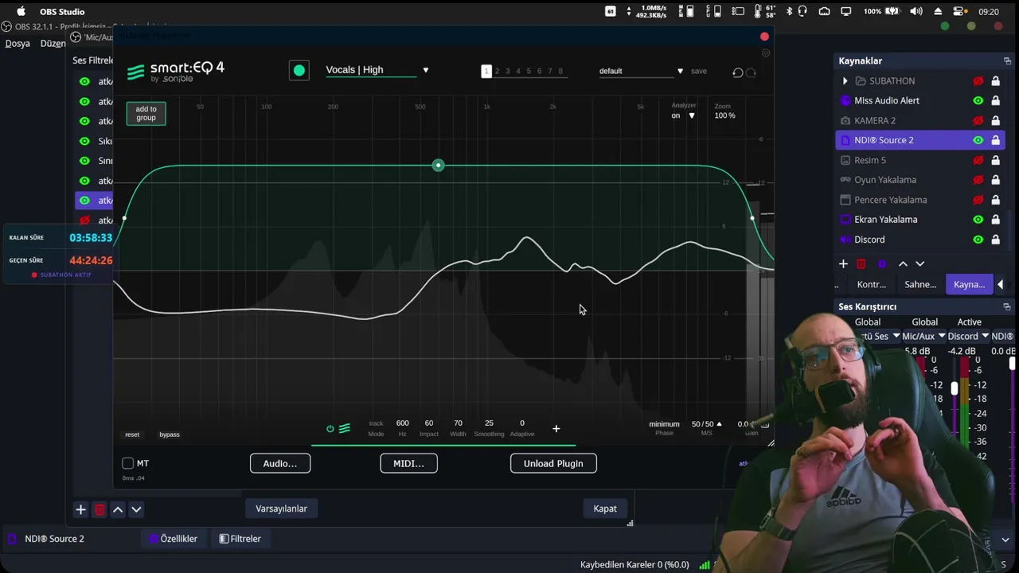Open the Discord mixer dropdown arrow
This screenshot has width=1019, height=573.
click(x=985, y=336)
